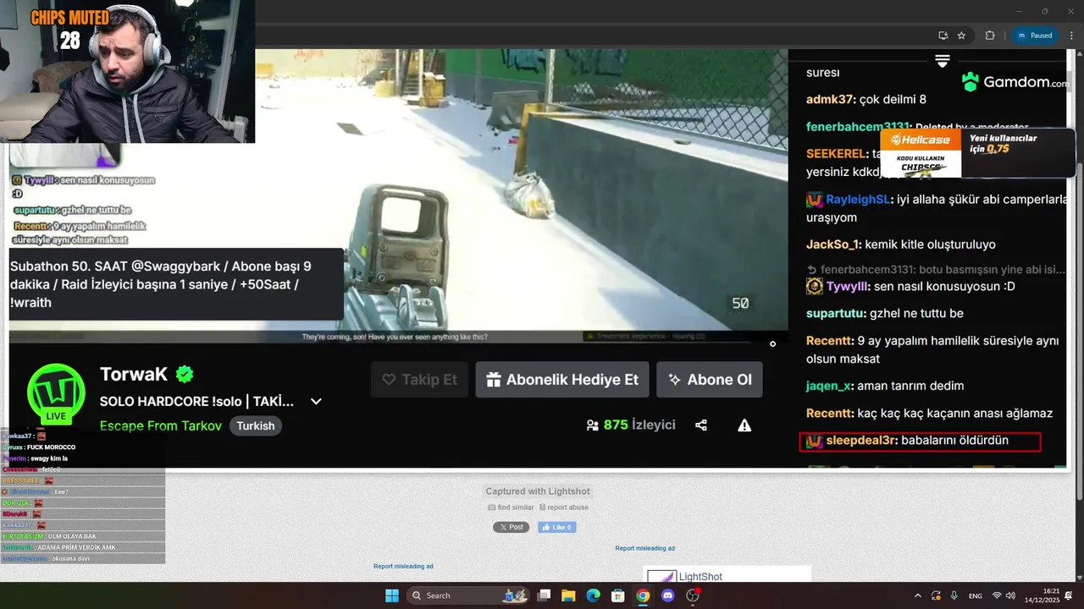Screen dimensions: 1084x609
Task: Click the 875 İzleyici viewer count
Action: (x=631, y=425)
